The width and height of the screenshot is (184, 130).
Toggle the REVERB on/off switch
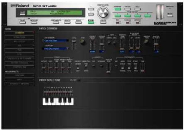(137, 22)
